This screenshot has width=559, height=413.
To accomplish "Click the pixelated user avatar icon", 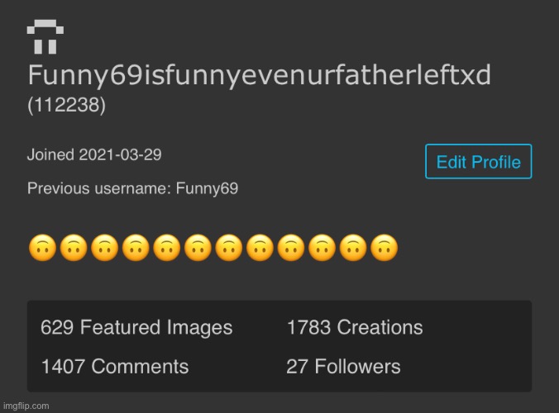I will tap(45, 36).
